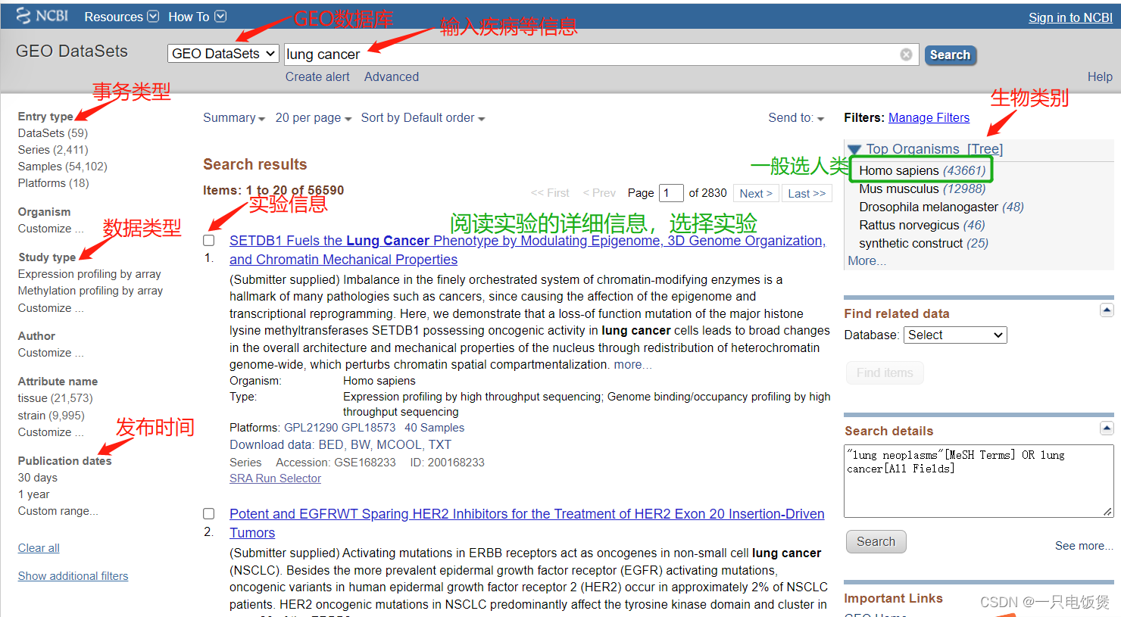Image resolution: width=1121 pixels, height=617 pixels.
Task: Open the SRA Run Selector link
Action: [276, 478]
